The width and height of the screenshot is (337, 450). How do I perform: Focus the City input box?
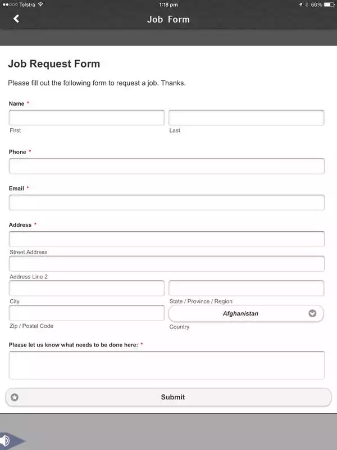pyautogui.click(x=86, y=288)
